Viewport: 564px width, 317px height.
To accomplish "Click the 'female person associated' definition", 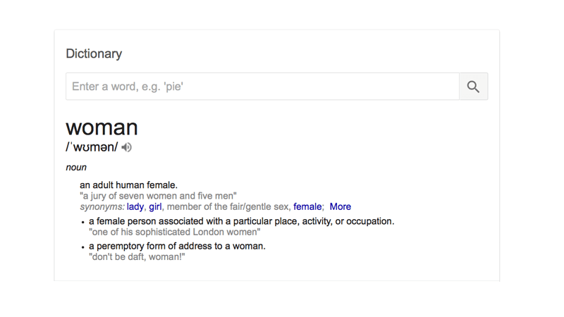I will [242, 221].
